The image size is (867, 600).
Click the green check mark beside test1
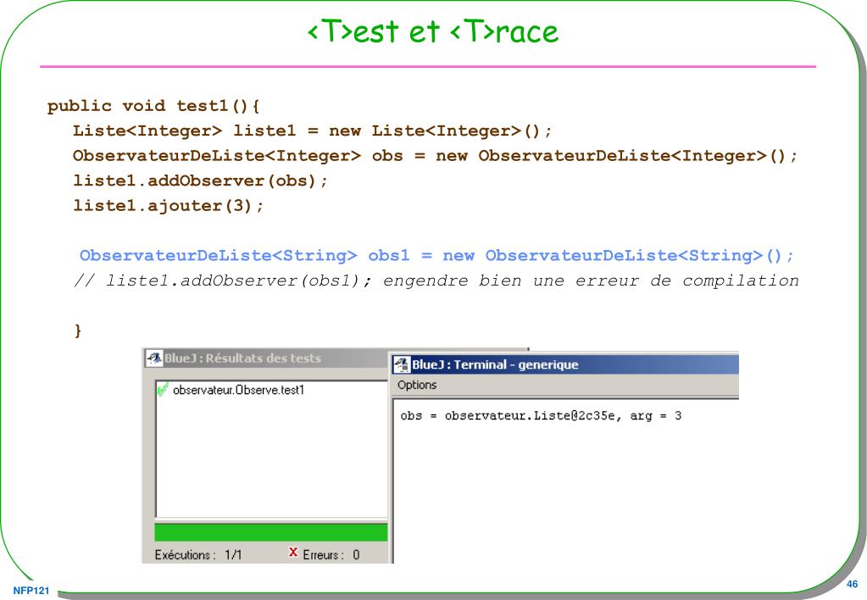pos(163,389)
